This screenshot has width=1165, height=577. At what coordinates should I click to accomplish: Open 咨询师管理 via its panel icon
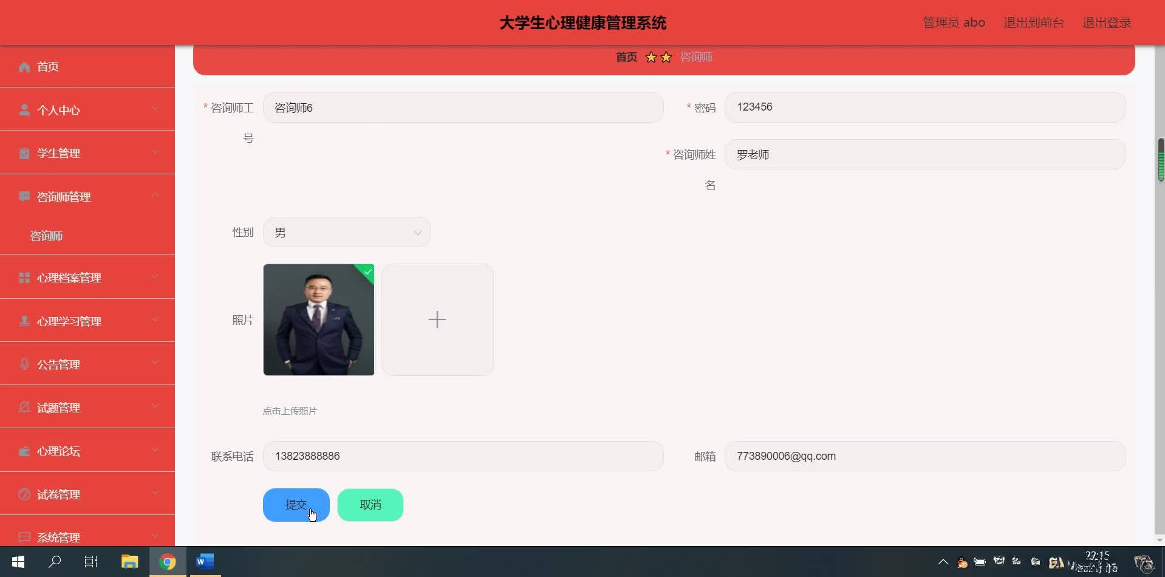[x=24, y=197]
